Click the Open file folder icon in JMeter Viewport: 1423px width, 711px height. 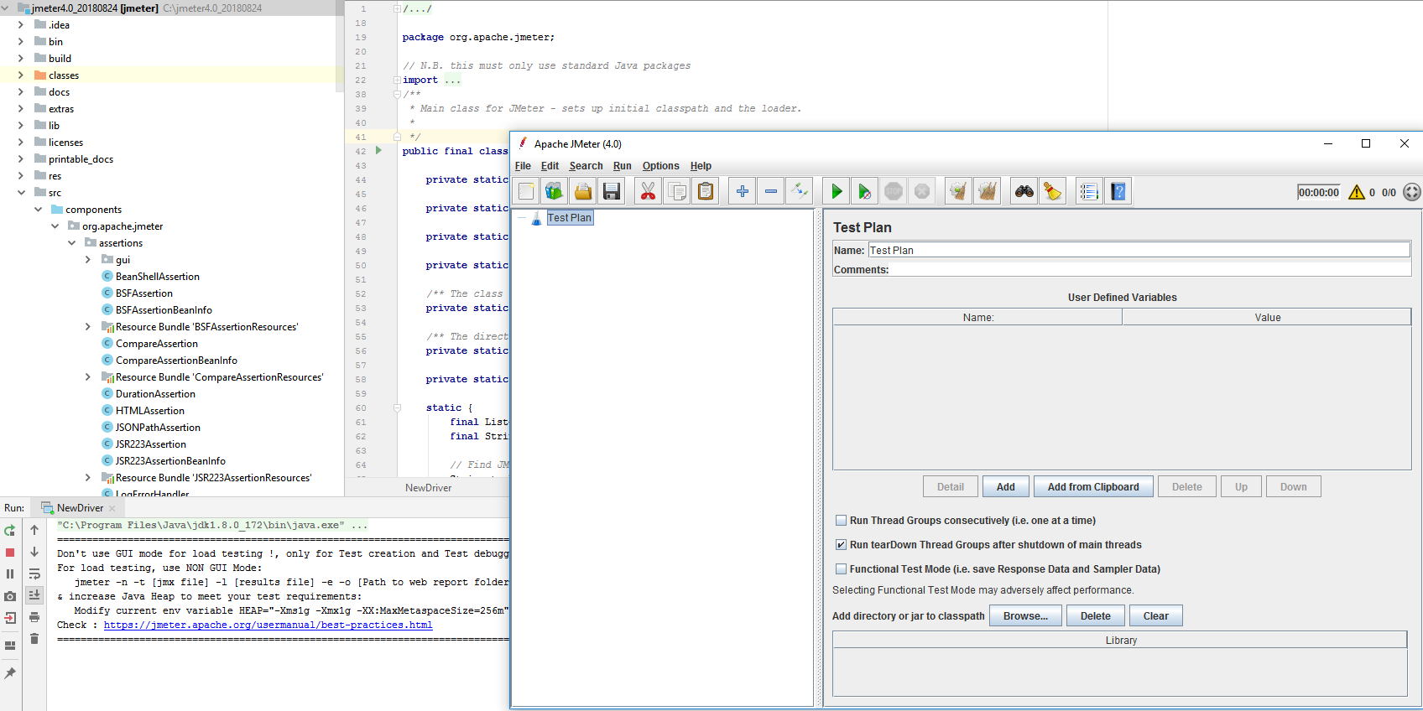click(x=583, y=191)
